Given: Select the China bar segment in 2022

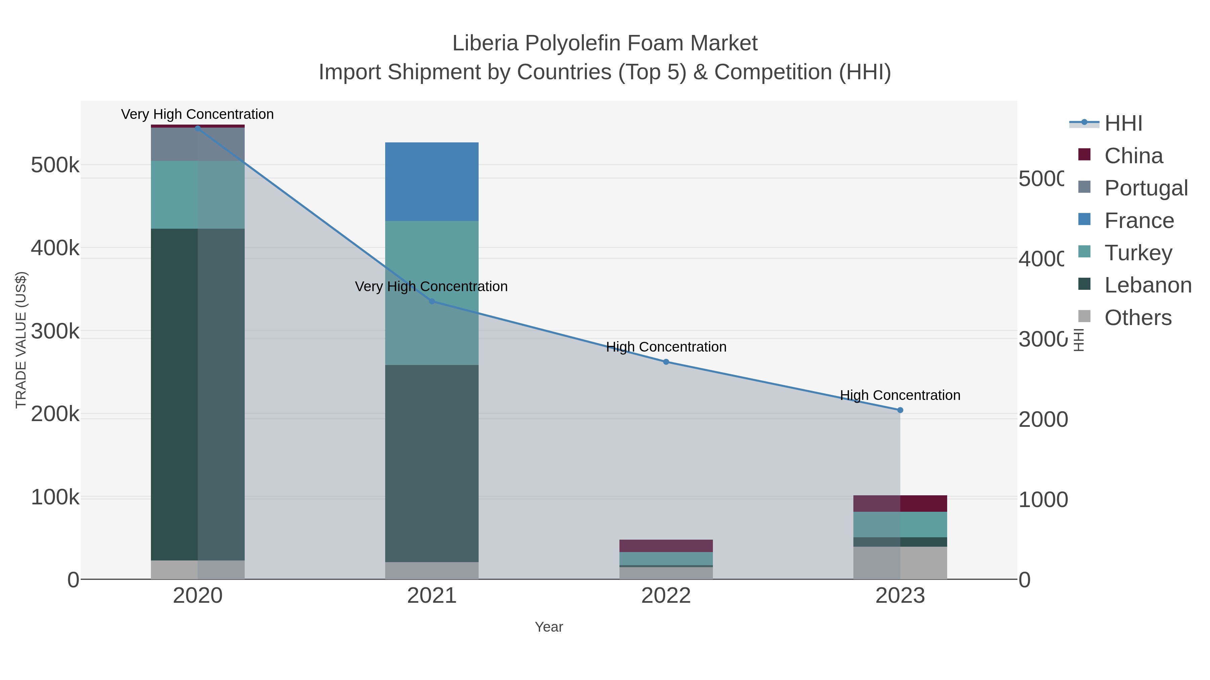Looking at the screenshot, I should click(666, 546).
